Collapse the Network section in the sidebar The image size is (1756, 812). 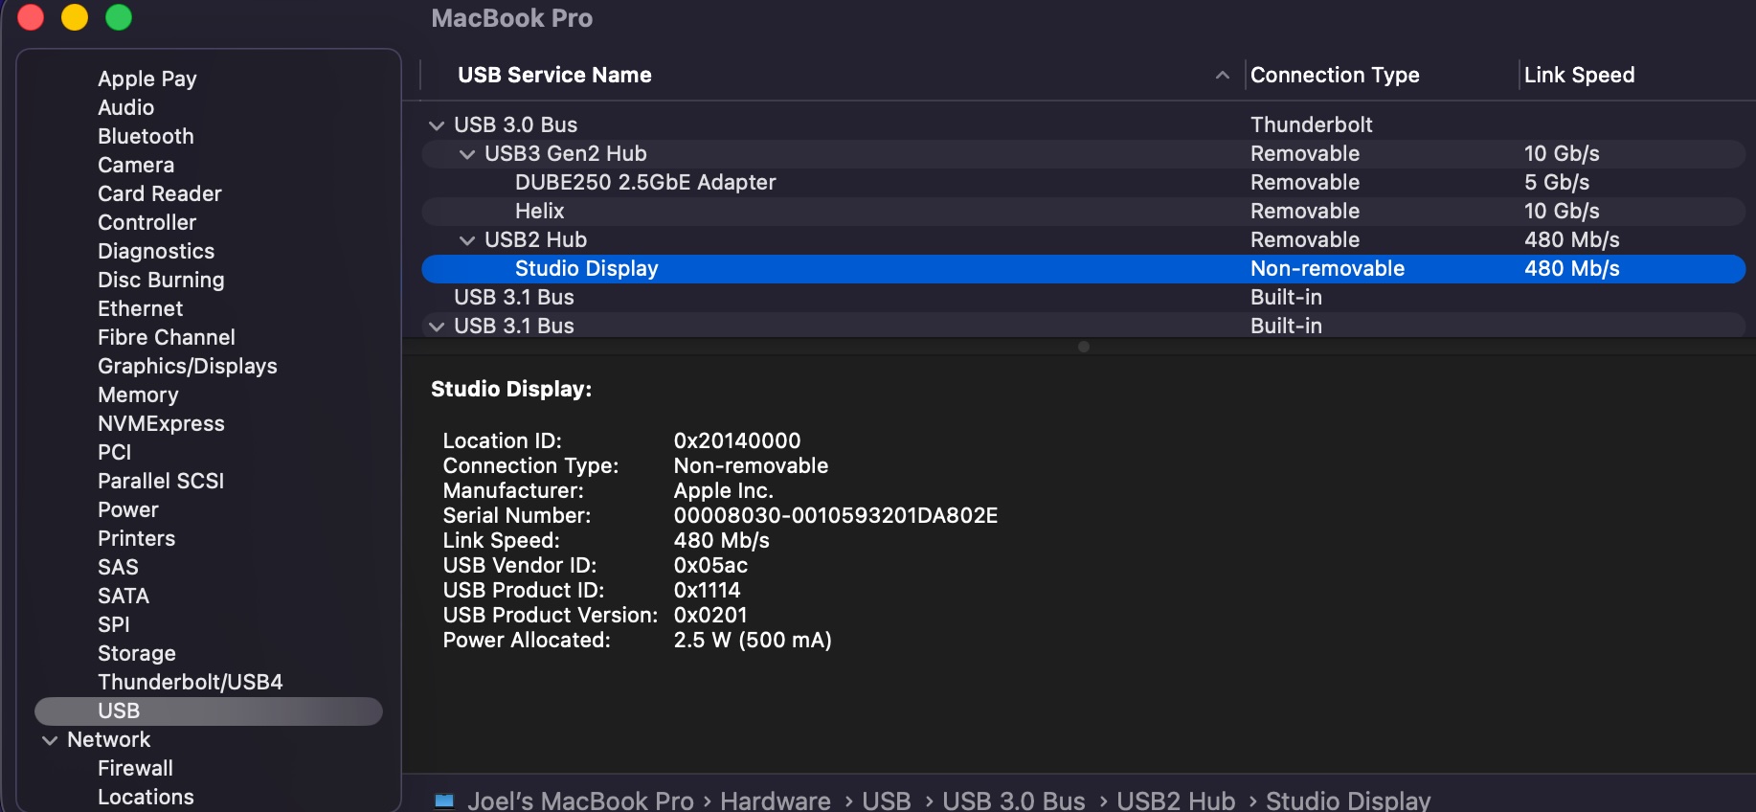click(50, 740)
